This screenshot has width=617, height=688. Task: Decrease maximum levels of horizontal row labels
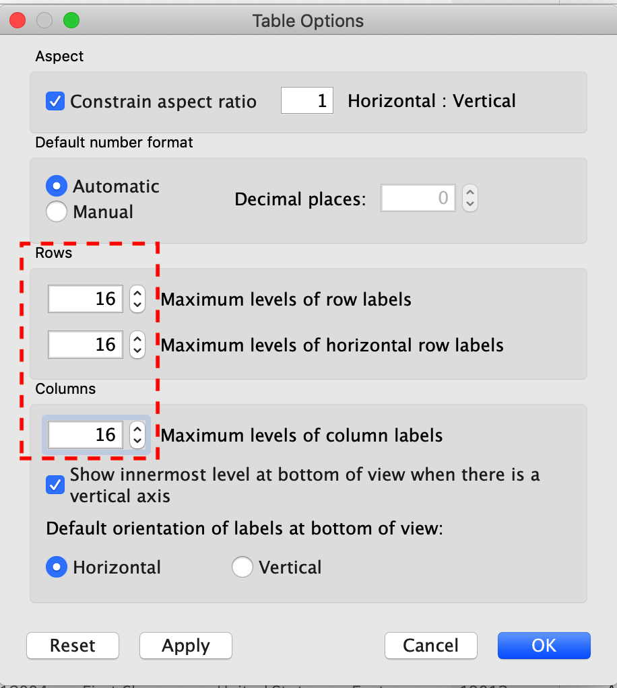click(x=137, y=351)
